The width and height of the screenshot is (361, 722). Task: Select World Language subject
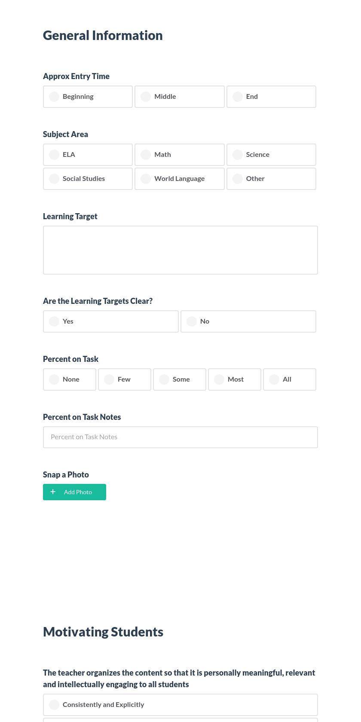[x=179, y=178]
